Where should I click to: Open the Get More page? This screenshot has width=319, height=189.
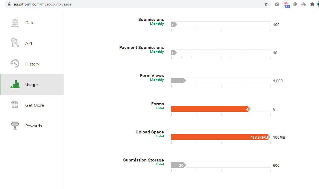(x=34, y=105)
